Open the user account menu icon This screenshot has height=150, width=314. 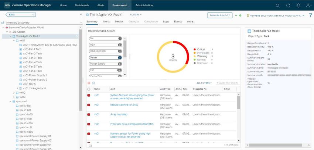click(x=308, y=6)
